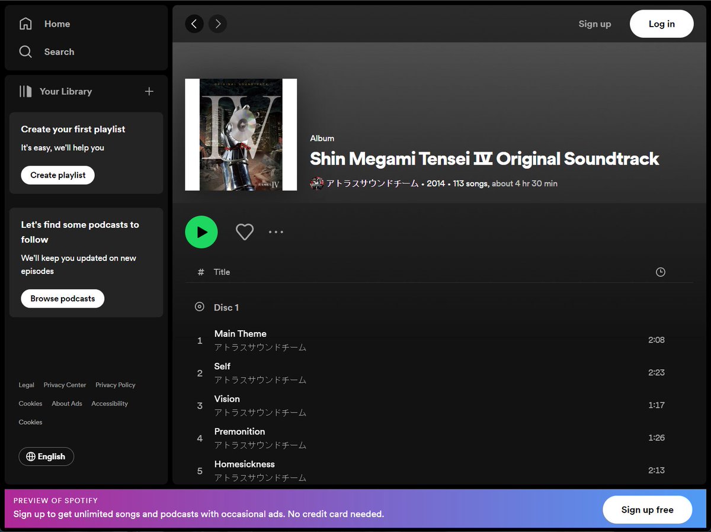This screenshot has width=711, height=532.
Task: Click the Let's find some podcasts heading
Action: tap(80, 232)
